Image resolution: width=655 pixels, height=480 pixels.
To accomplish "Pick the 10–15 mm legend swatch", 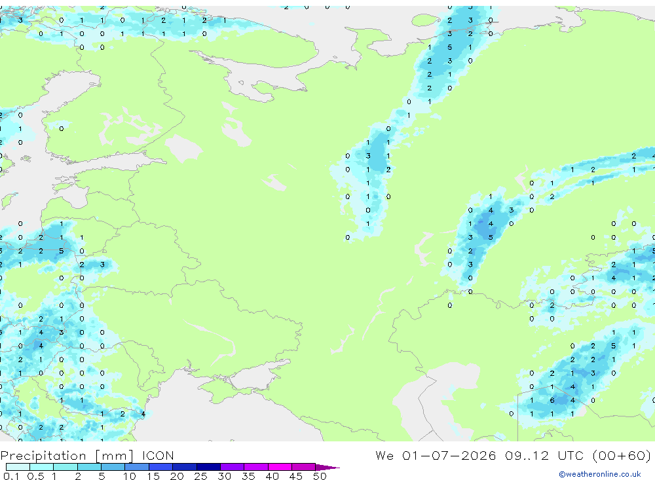I will click(137, 467).
